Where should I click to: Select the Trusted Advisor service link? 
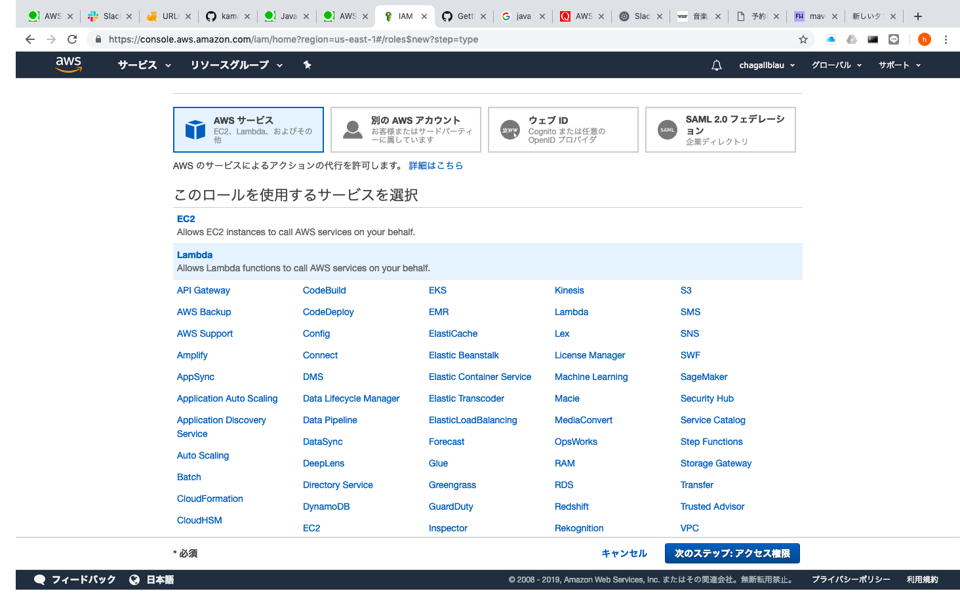click(x=712, y=506)
